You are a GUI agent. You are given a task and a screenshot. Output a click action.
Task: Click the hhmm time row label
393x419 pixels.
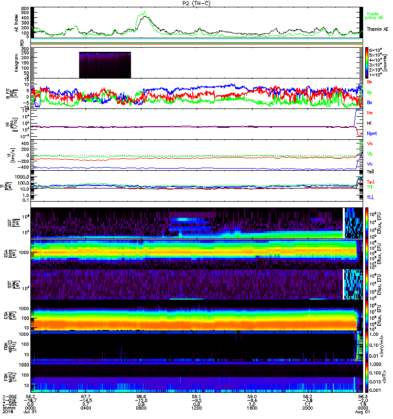[x=9, y=408]
